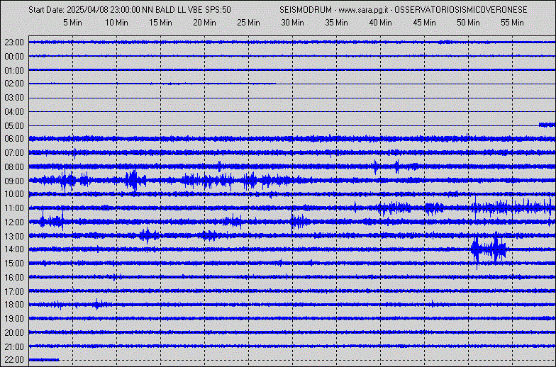The image size is (556, 367).
Task: Click the 19:00 hour row label
Action: pos(14,319)
